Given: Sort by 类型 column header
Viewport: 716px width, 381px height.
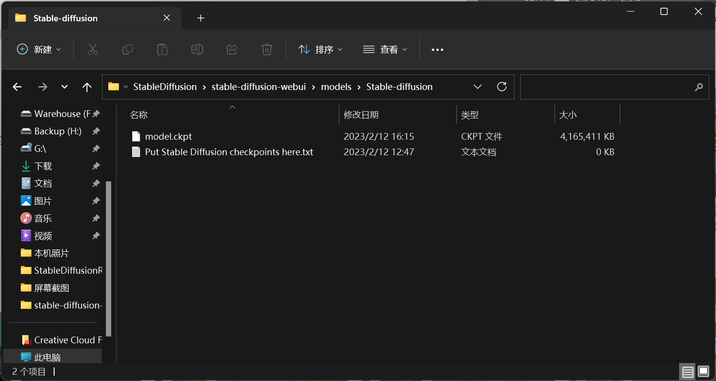Looking at the screenshot, I should coord(470,115).
